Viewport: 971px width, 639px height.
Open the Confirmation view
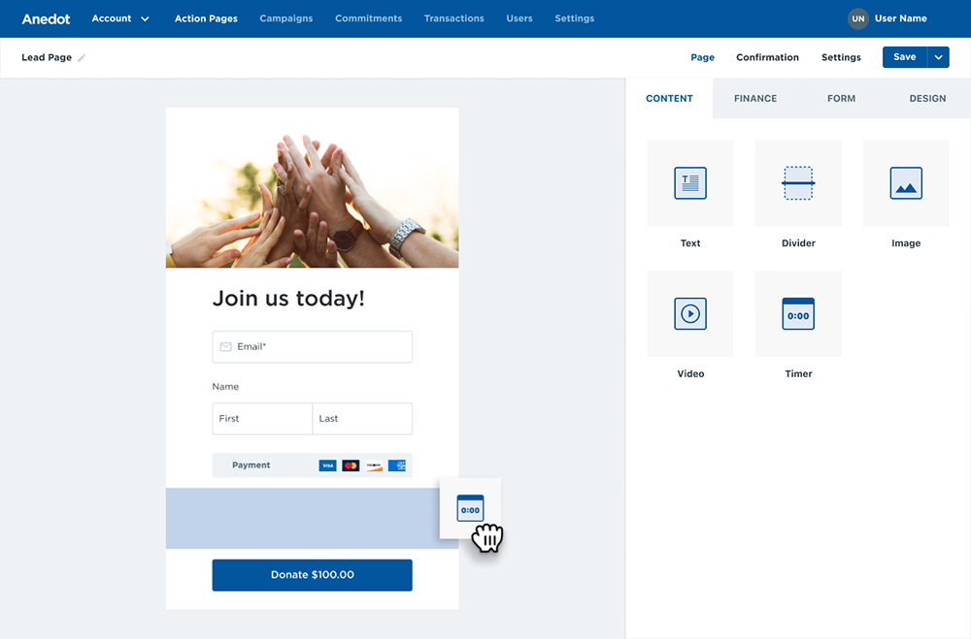(x=767, y=57)
